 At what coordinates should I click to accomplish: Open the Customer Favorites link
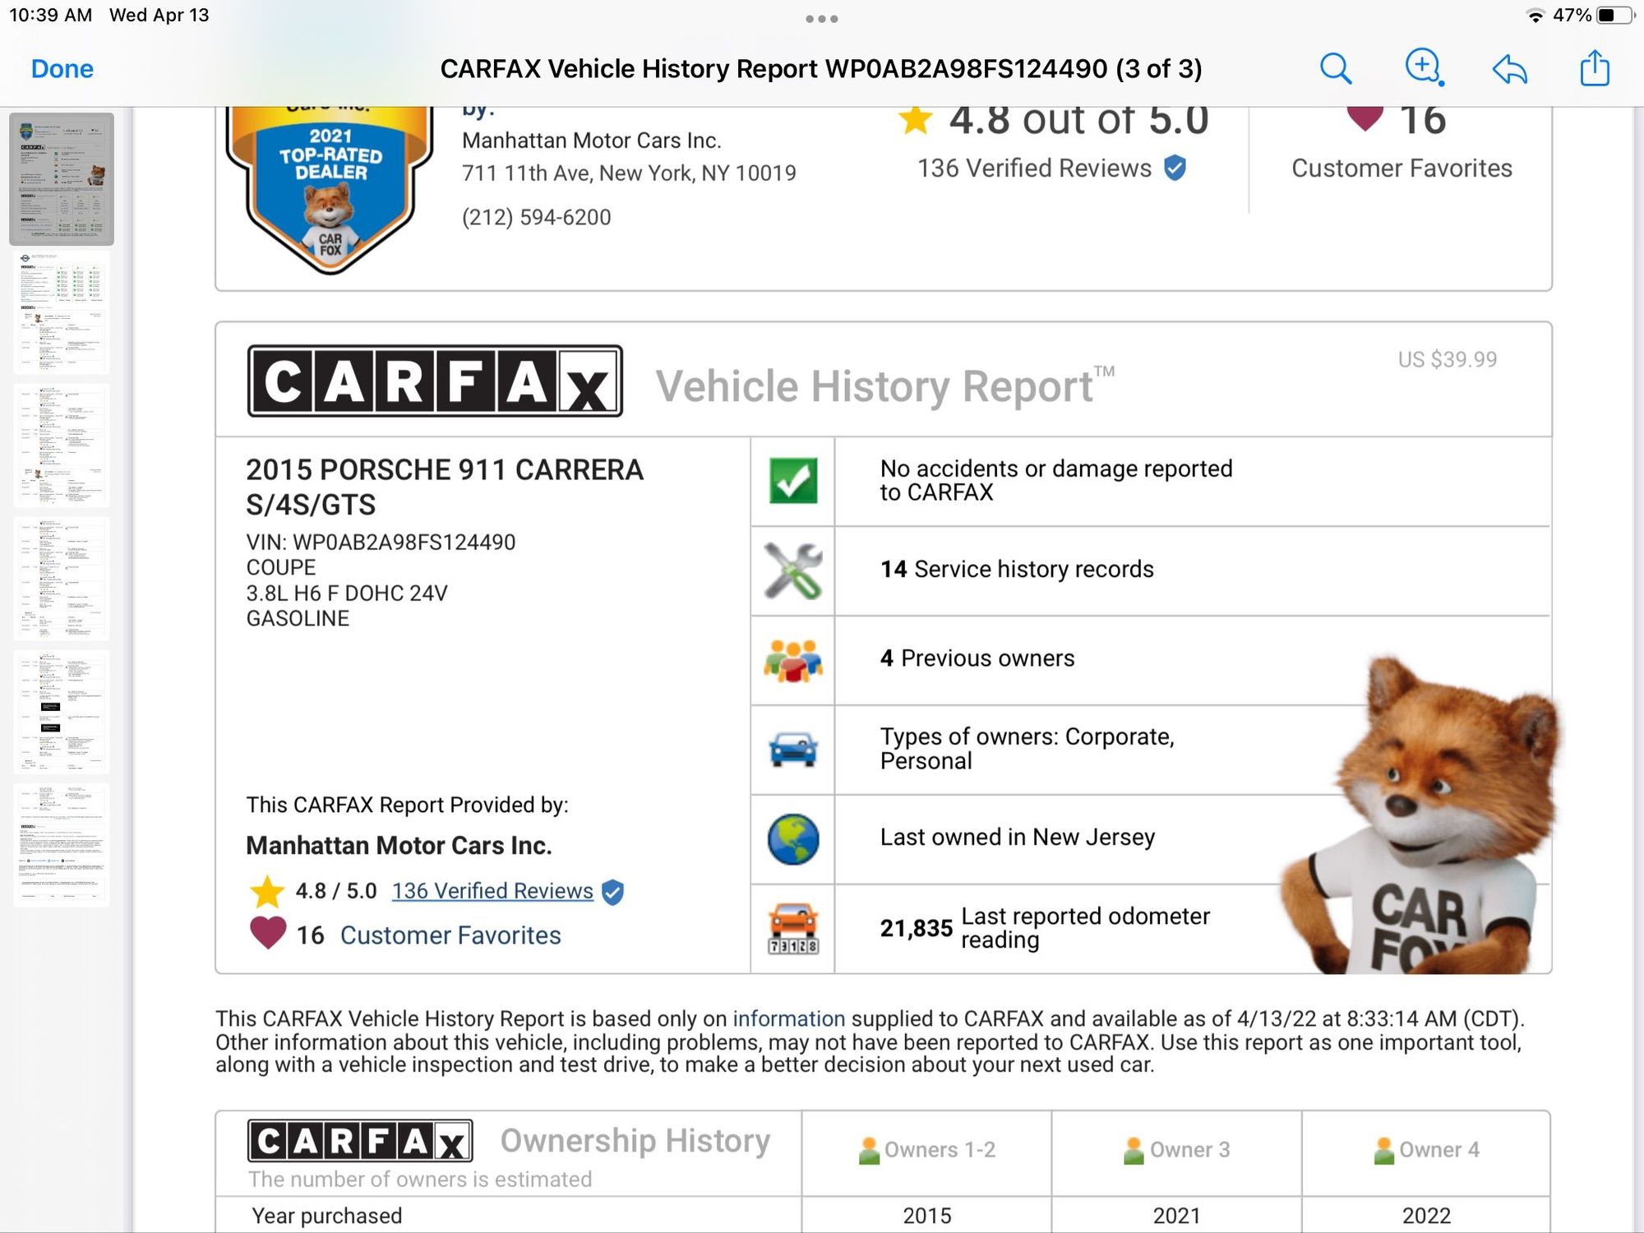[450, 935]
